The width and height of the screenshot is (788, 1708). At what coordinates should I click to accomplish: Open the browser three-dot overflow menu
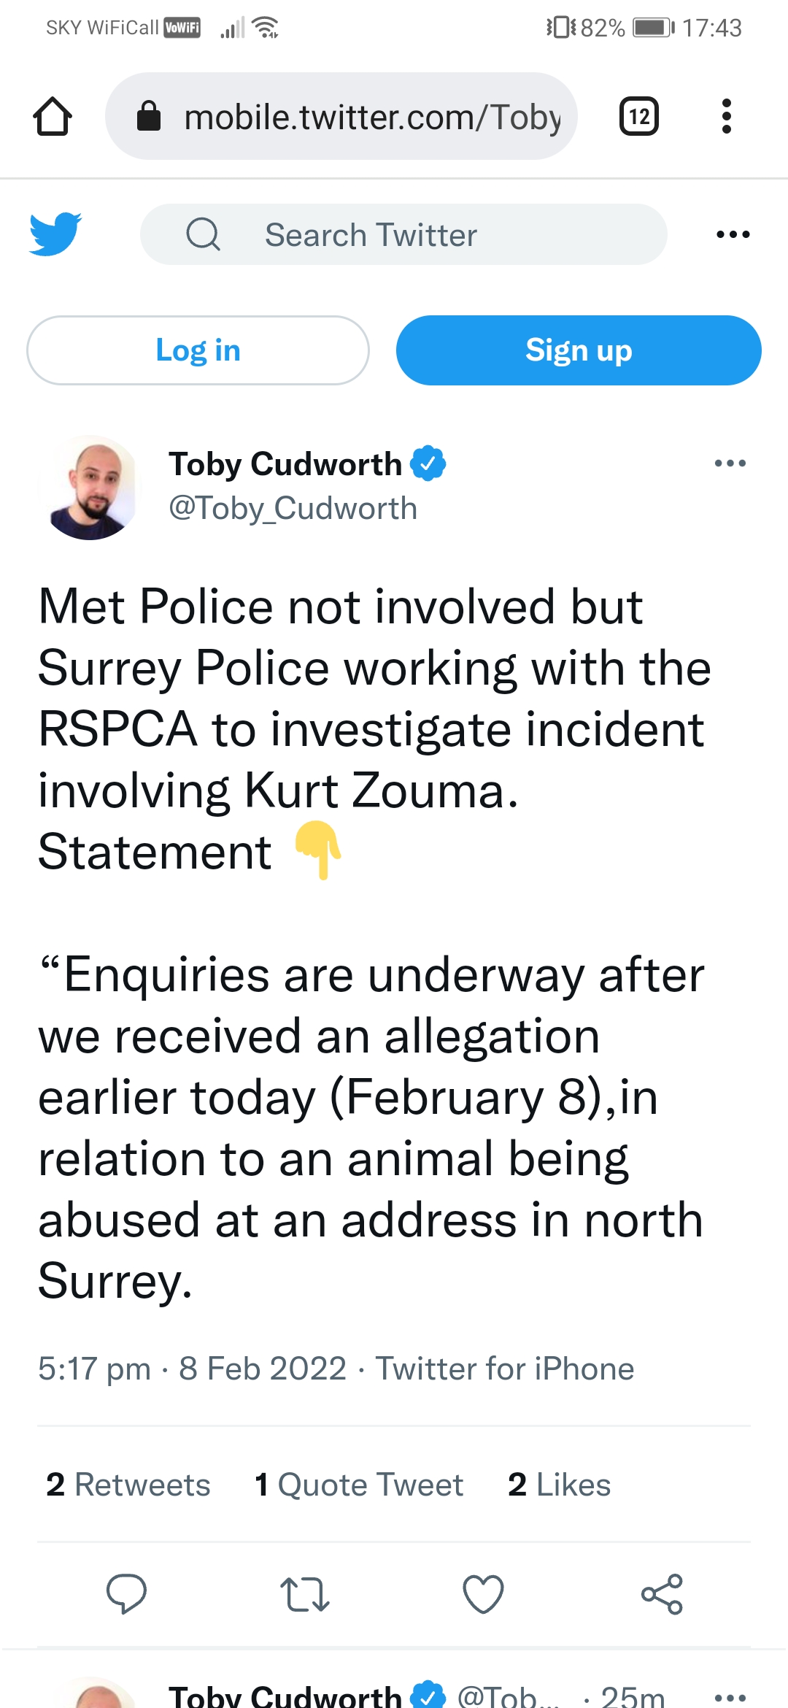point(726,117)
